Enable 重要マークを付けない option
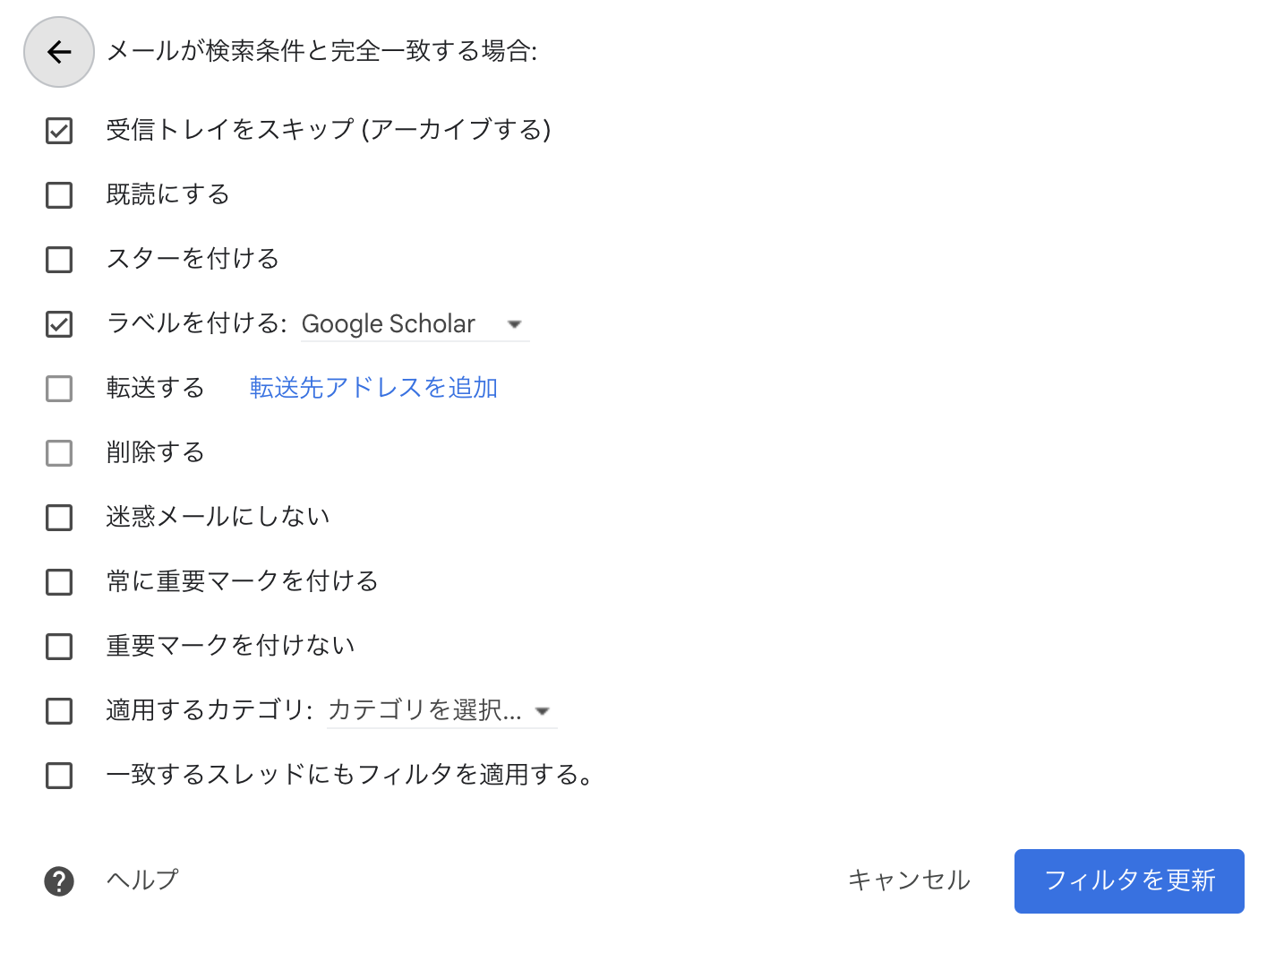This screenshot has width=1284, height=953. [x=58, y=647]
